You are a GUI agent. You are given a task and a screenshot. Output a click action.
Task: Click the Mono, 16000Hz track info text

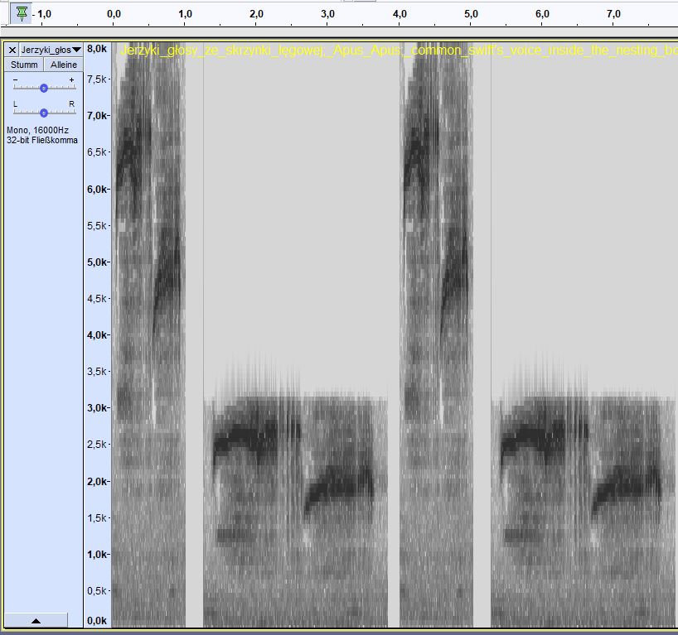(37, 130)
